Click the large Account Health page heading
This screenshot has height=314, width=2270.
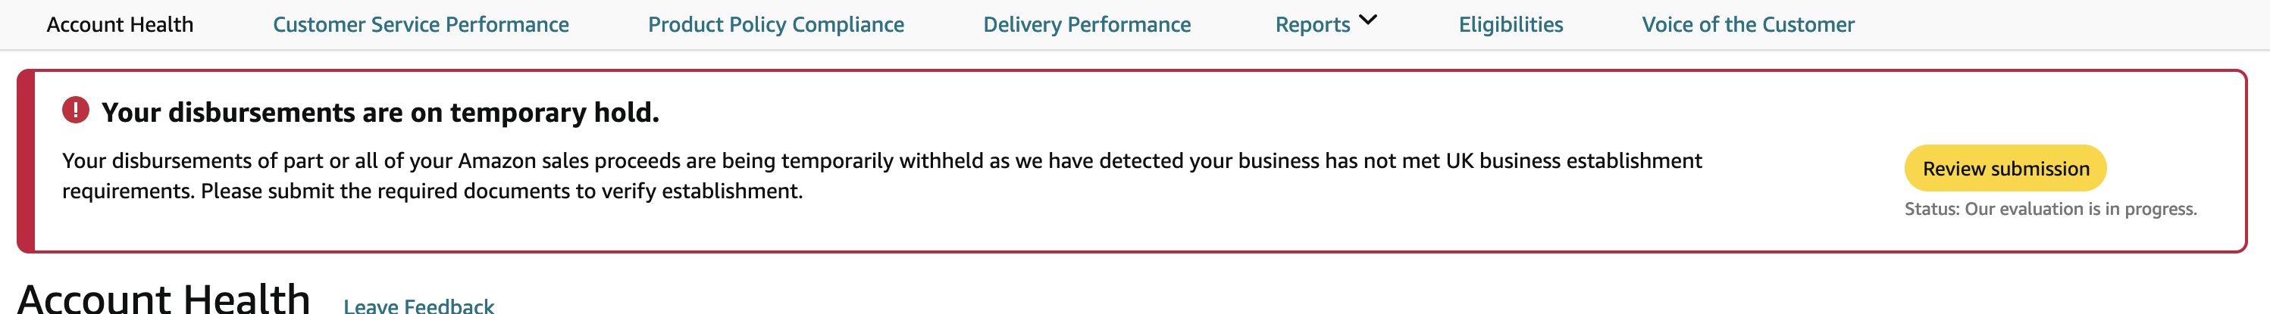(x=164, y=298)
